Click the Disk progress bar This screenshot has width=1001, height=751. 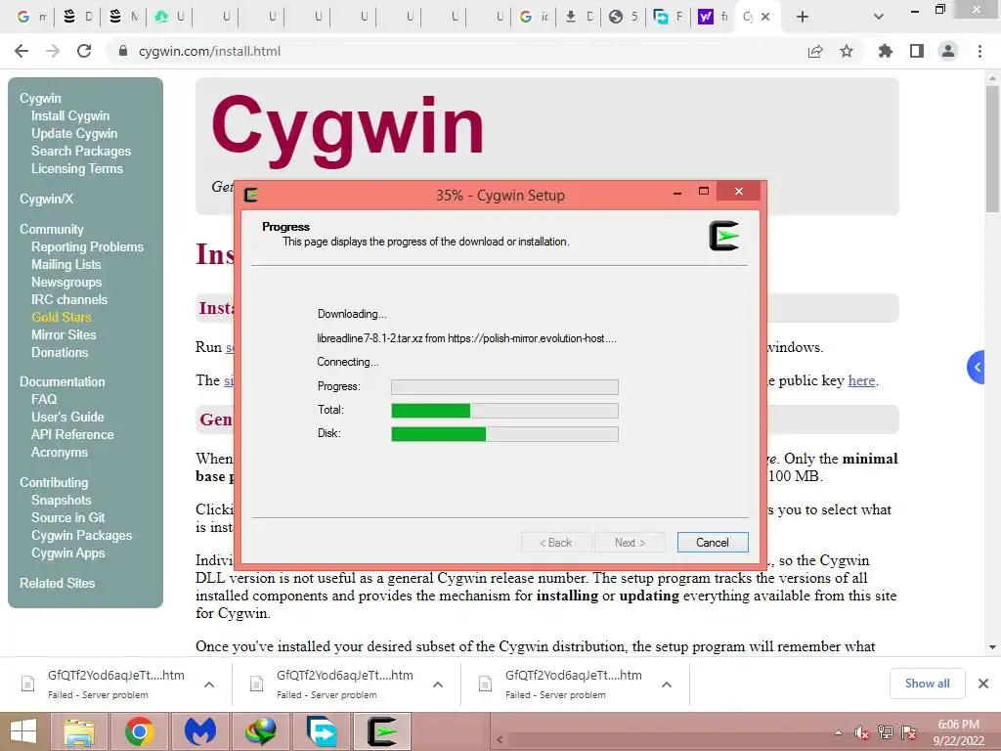pyautogui.click(x=504, y=433)
